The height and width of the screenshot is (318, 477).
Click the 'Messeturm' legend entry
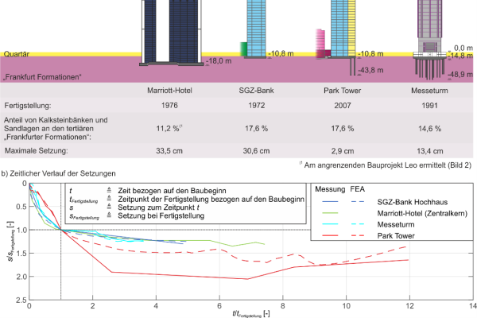tap(396, 224)
